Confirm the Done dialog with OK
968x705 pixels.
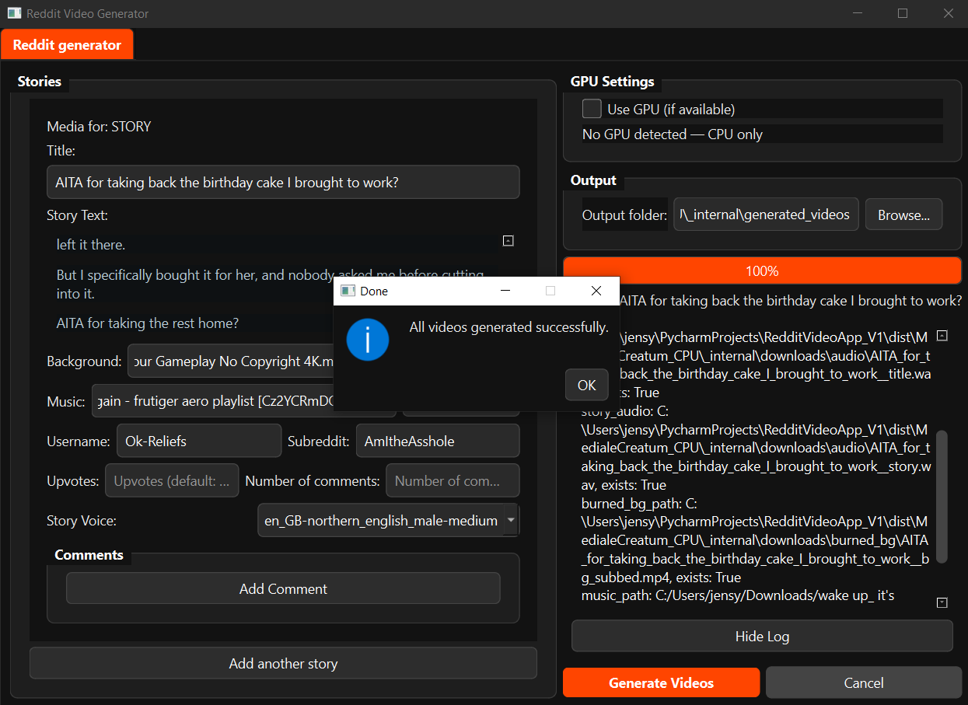pyautogui.click(x=587, y=385)
